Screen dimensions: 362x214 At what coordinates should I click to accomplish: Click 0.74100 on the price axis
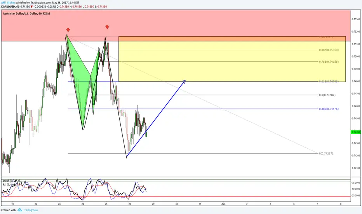pyautogui.click(x=356, y=168)
